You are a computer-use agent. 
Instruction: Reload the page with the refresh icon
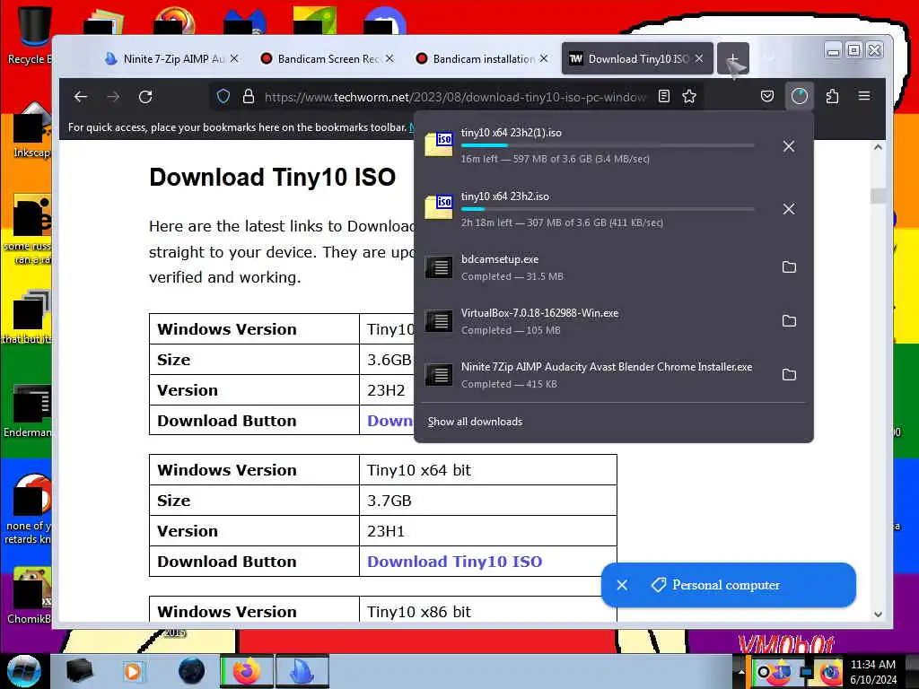[145, 97]
